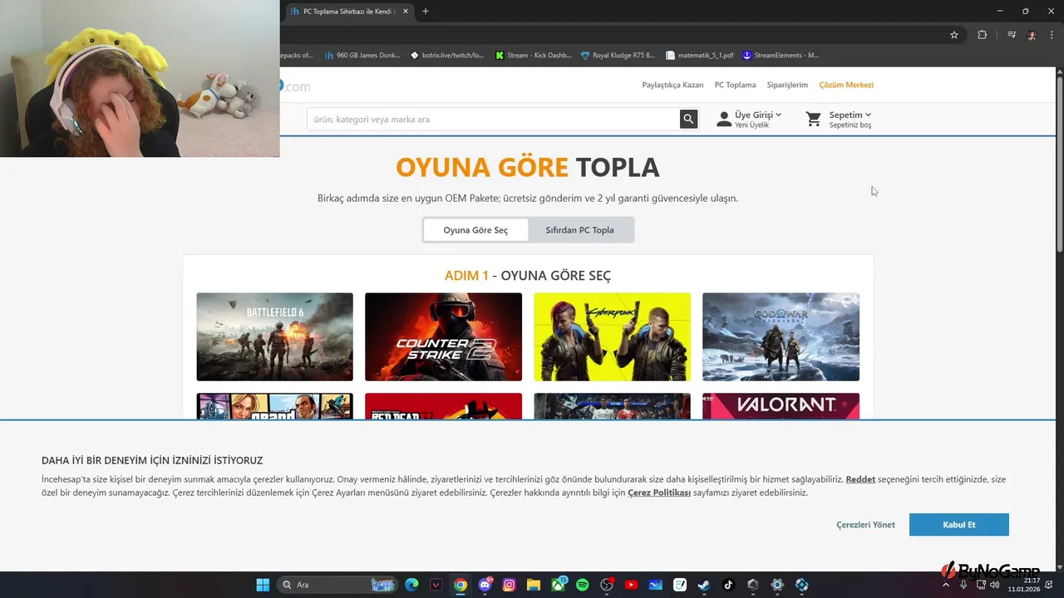Open Chrome media control icon
The image size is (1064, 598).
[1012, 35]
